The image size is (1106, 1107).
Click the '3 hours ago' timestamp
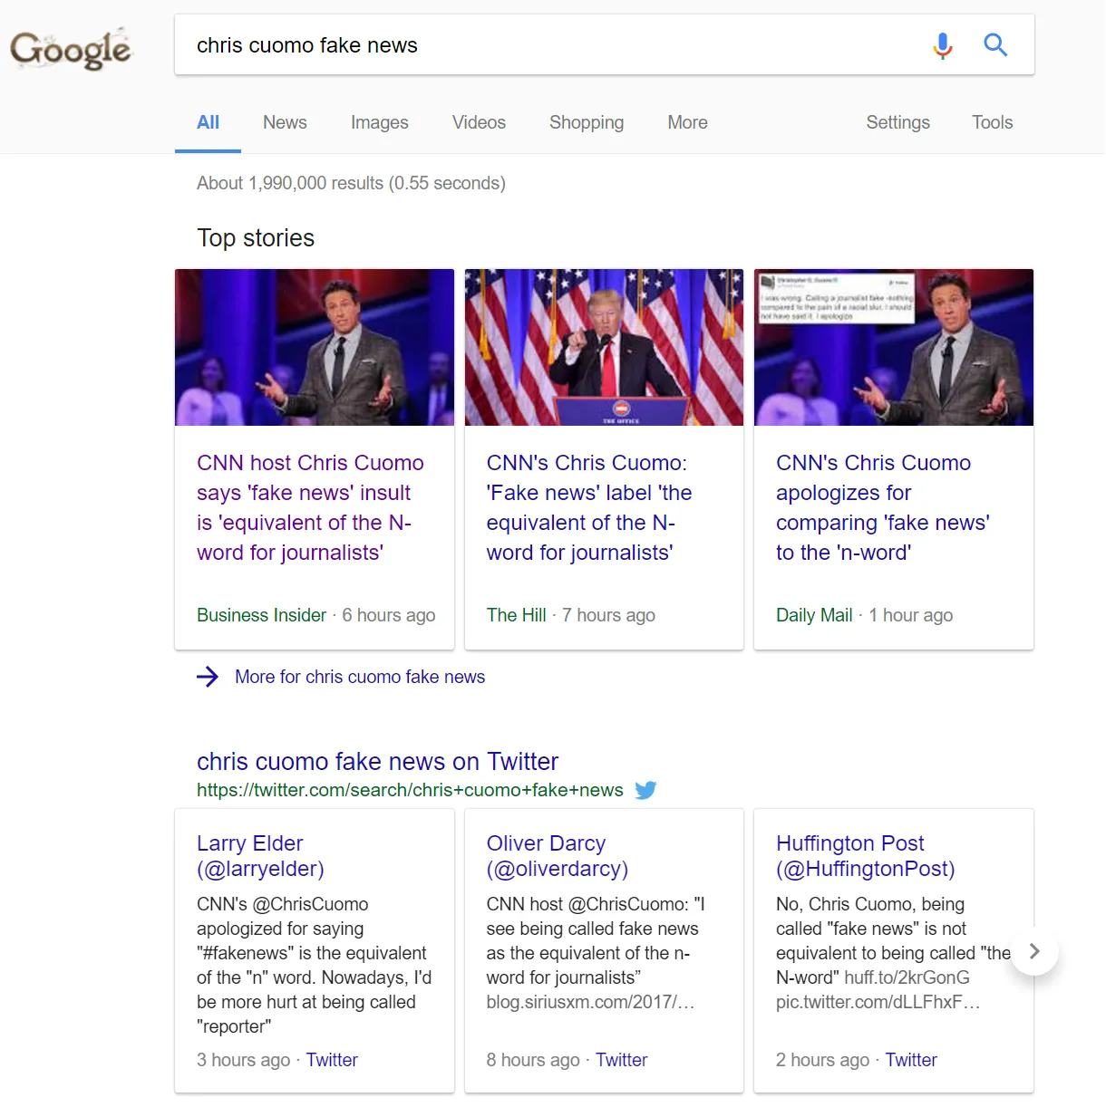(243, 1060)
